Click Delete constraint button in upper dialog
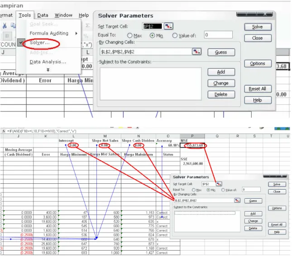 click(x=221, y=94)
